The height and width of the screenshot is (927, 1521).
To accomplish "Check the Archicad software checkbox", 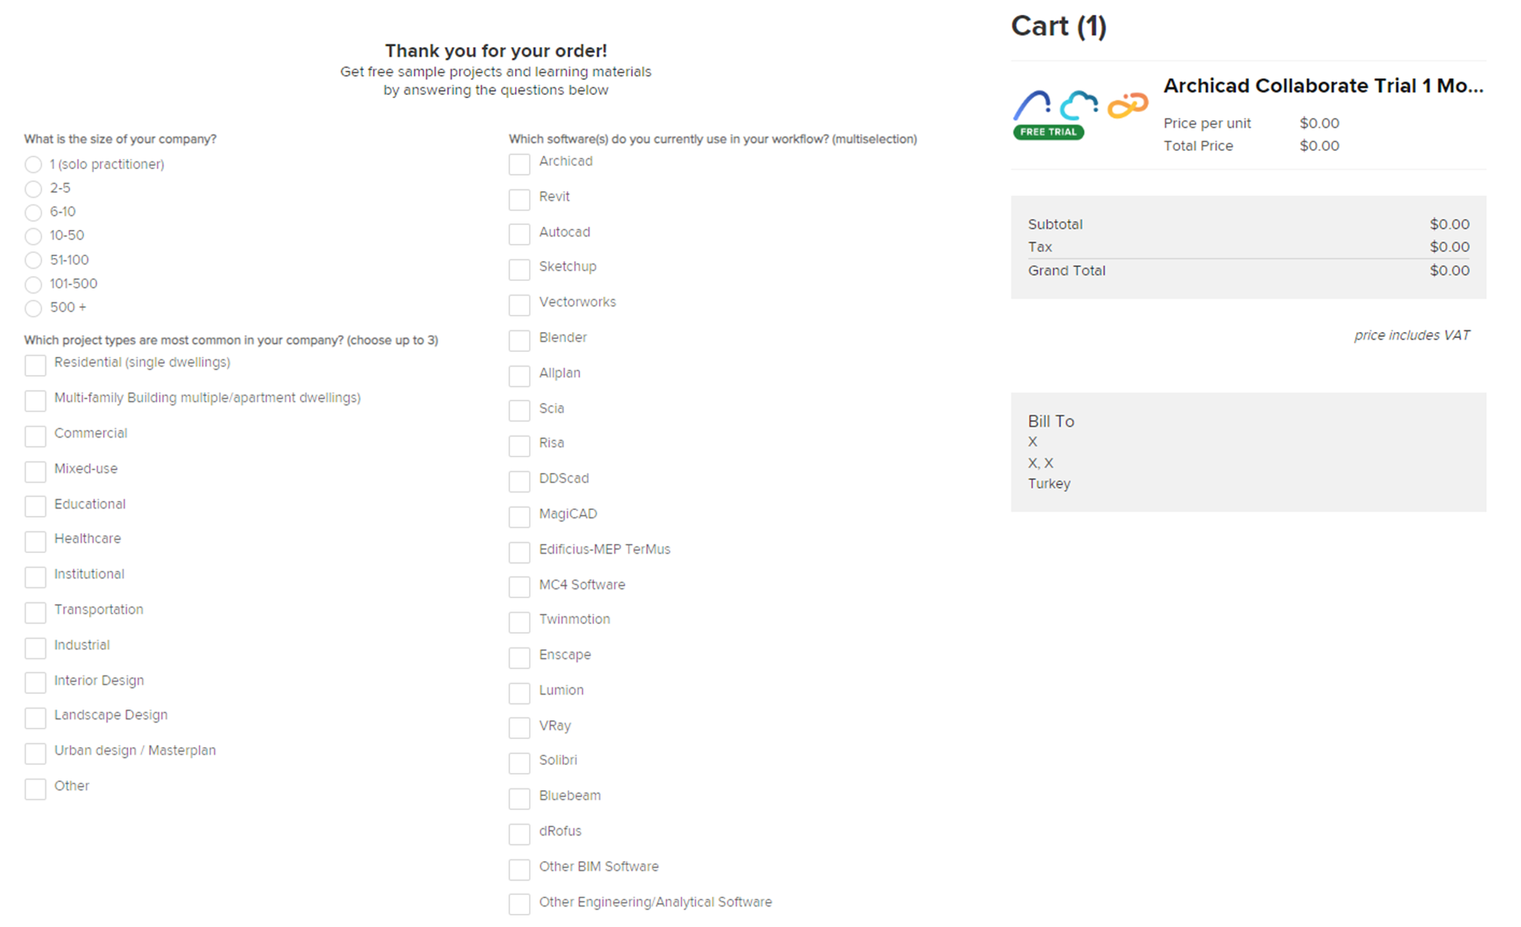I will click(x=519, y=164).
